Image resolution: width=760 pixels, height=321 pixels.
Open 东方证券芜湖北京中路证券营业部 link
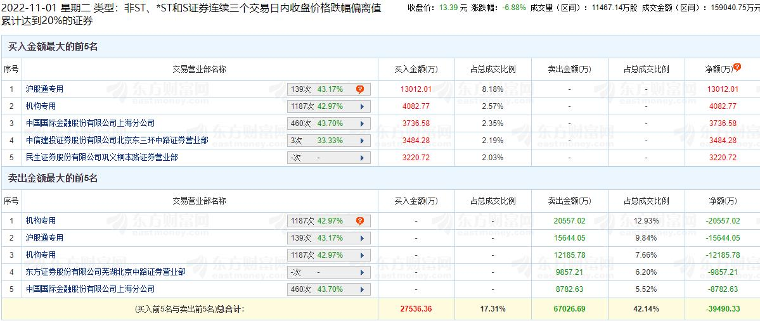(106, 272)
